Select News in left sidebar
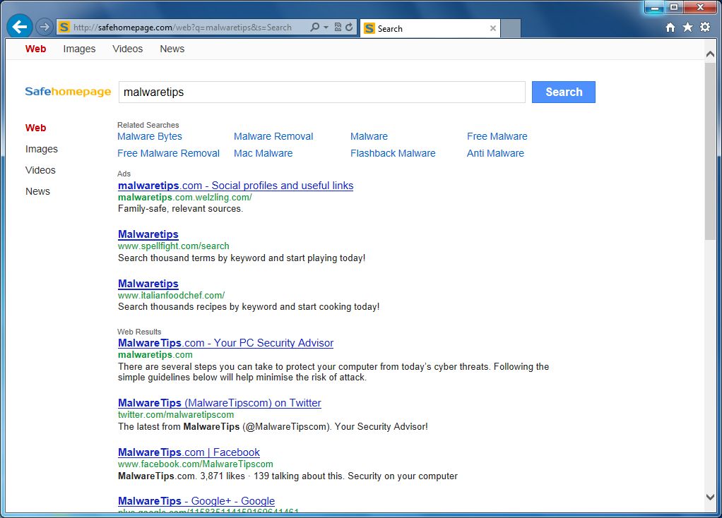 click(37, 191)
